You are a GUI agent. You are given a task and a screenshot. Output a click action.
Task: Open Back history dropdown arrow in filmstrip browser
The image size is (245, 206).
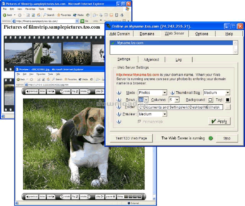pyautogui.click(x=15, y=15)
